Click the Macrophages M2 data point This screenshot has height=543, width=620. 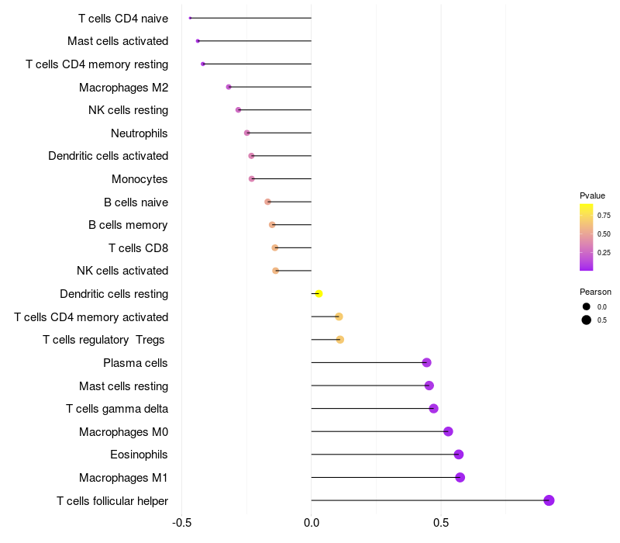click(229, 87)
